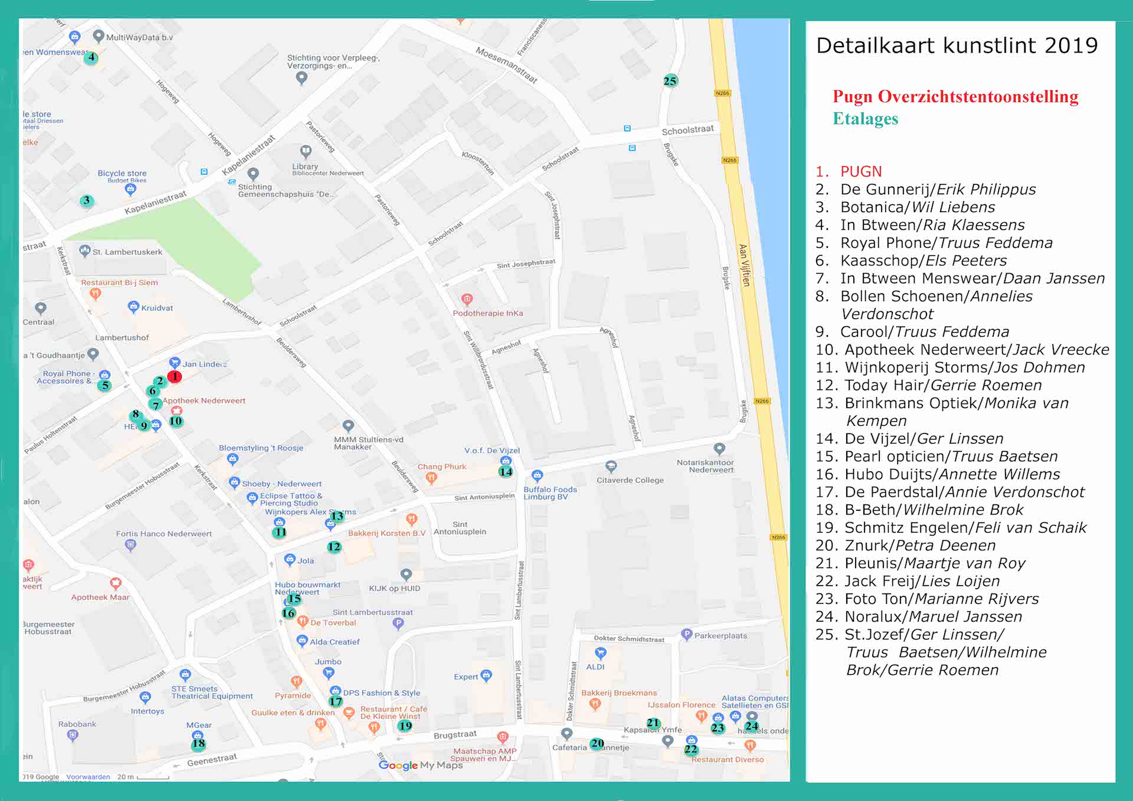This screenshot has width=1133, height=801.
Task: Click green marker 19 on Brugstraat
Action: pyautogui.click(x=405, y=726)
